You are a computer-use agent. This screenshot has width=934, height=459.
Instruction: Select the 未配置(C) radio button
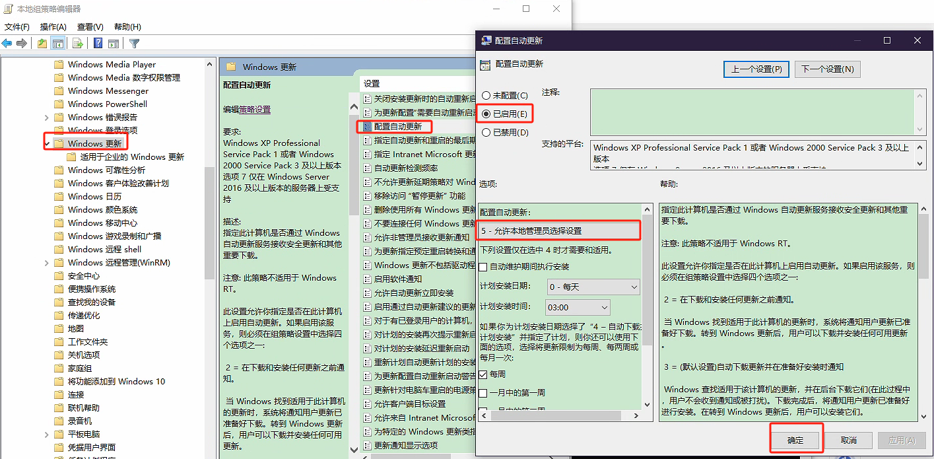(486, 96)
